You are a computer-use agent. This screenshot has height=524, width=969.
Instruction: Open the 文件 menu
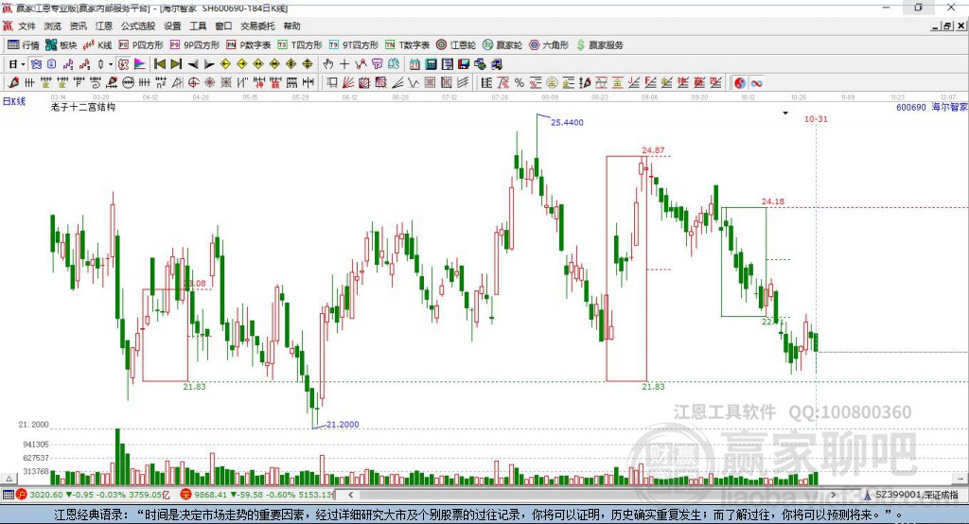26,26
